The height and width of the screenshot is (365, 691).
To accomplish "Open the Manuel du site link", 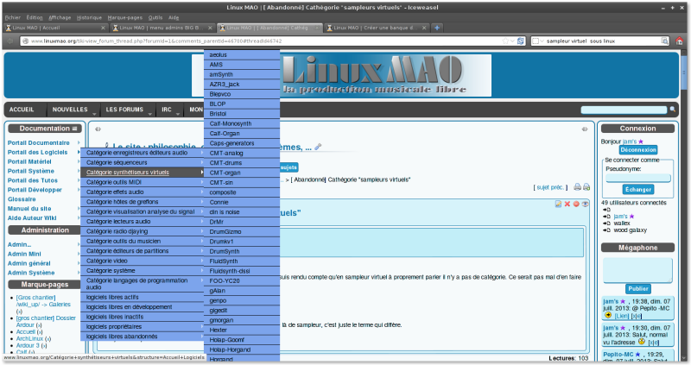I will [29, 209].
